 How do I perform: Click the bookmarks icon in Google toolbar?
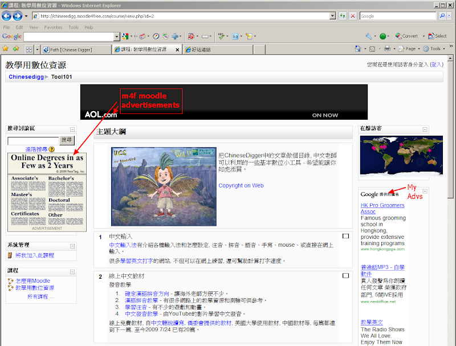click(142, 36)
